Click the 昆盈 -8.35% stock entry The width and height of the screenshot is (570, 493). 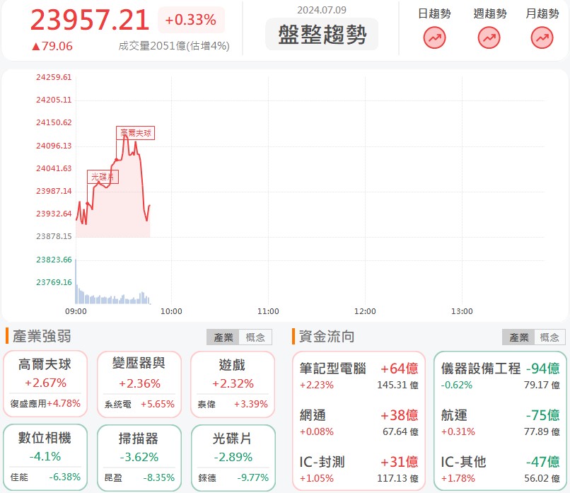tap(139, 477)
